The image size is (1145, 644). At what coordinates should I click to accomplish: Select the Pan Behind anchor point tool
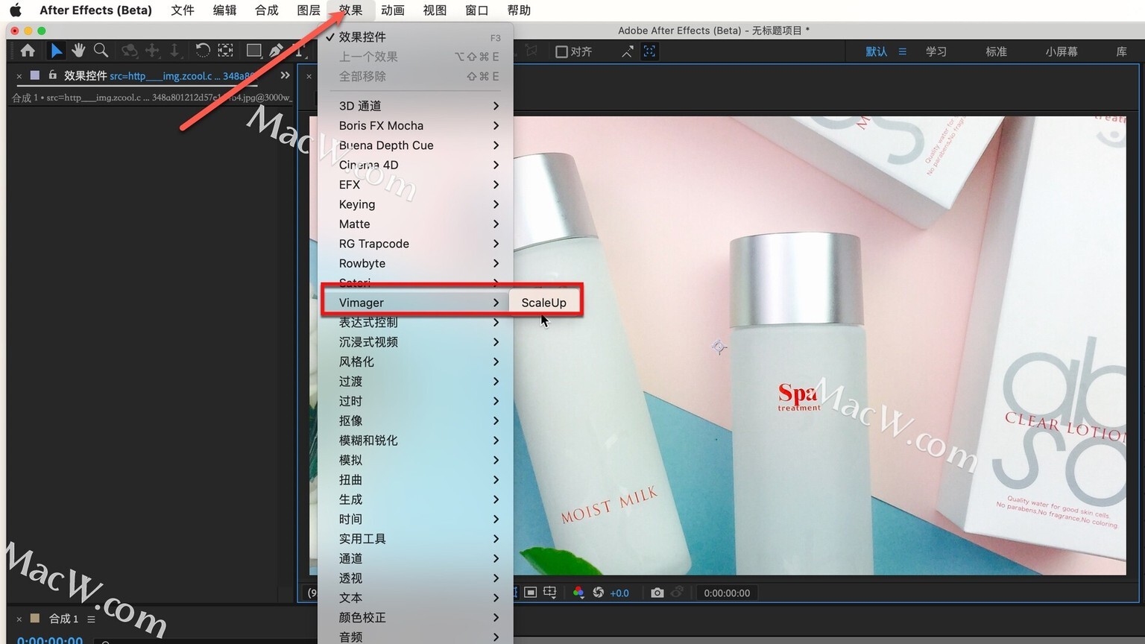(x=225, y=51)
